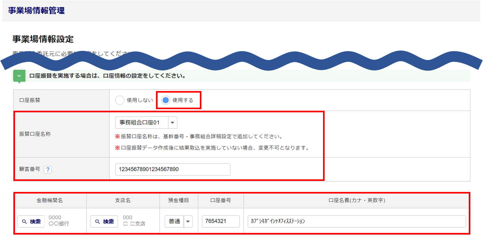Click the help icon beside 顧客番号
Viewport: 483px width, 242px height.
coord(48,169)
